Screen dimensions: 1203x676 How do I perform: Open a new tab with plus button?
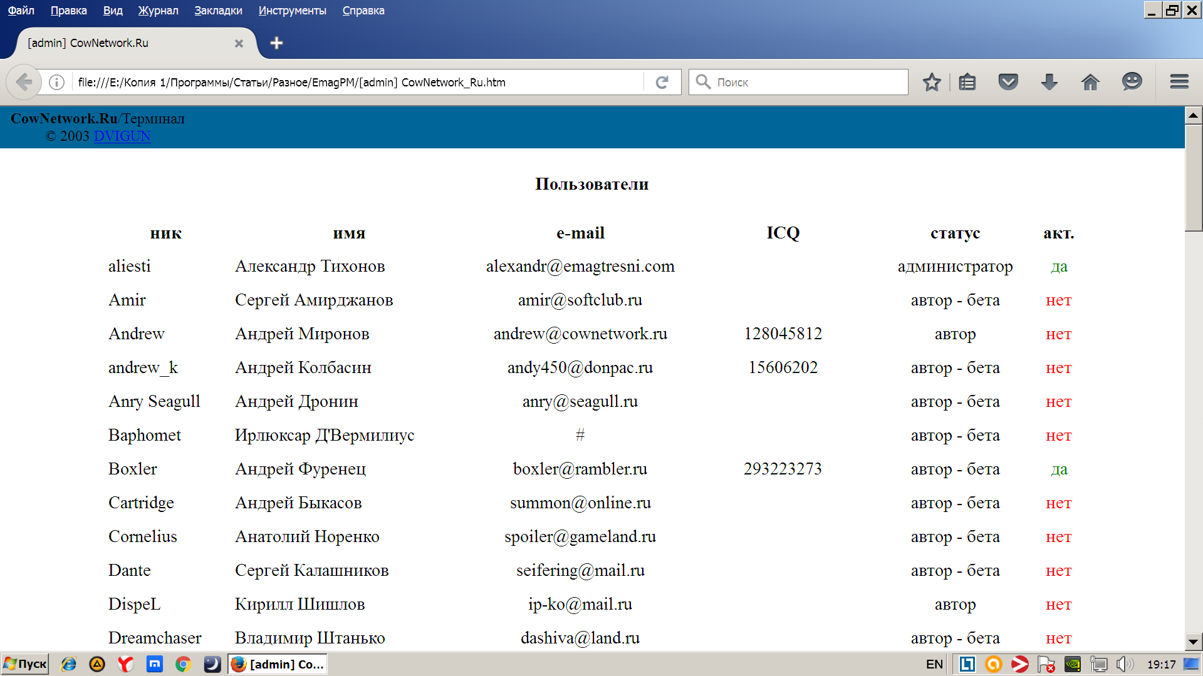[276, 43]
